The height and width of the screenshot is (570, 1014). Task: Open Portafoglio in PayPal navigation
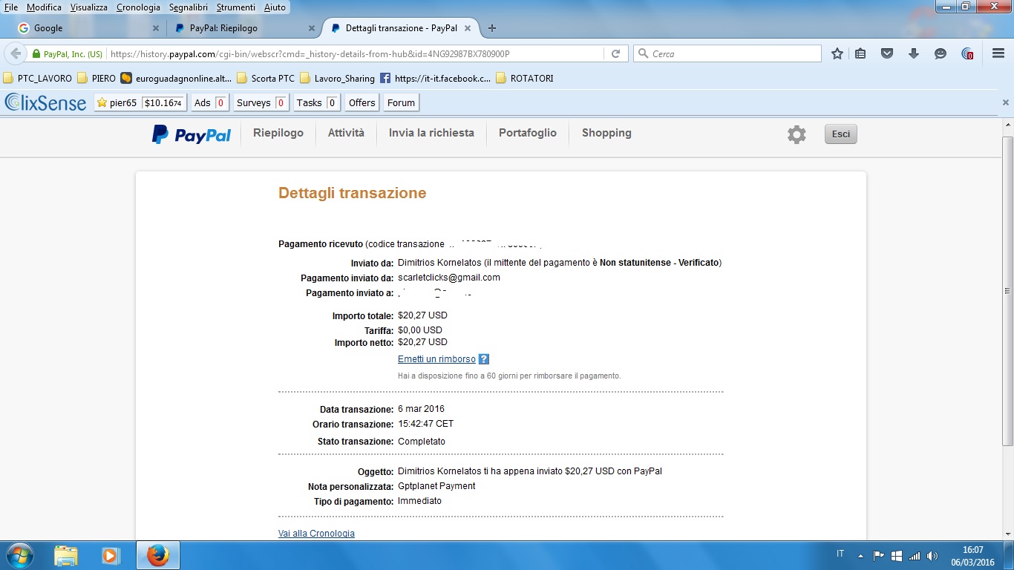pos(528,133)
